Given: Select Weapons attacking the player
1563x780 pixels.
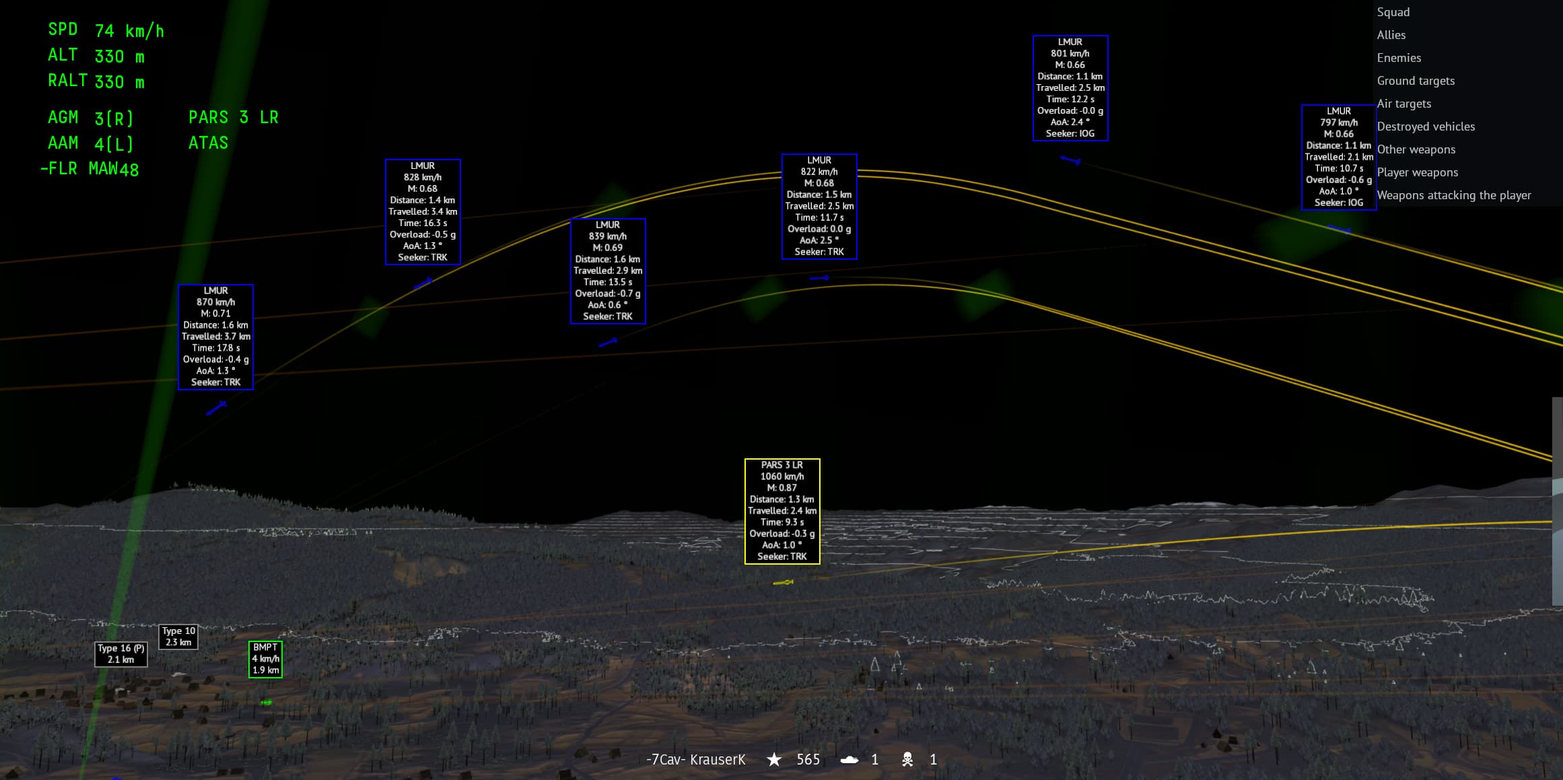Looking at the screenshot, I should click(1453, 195).
